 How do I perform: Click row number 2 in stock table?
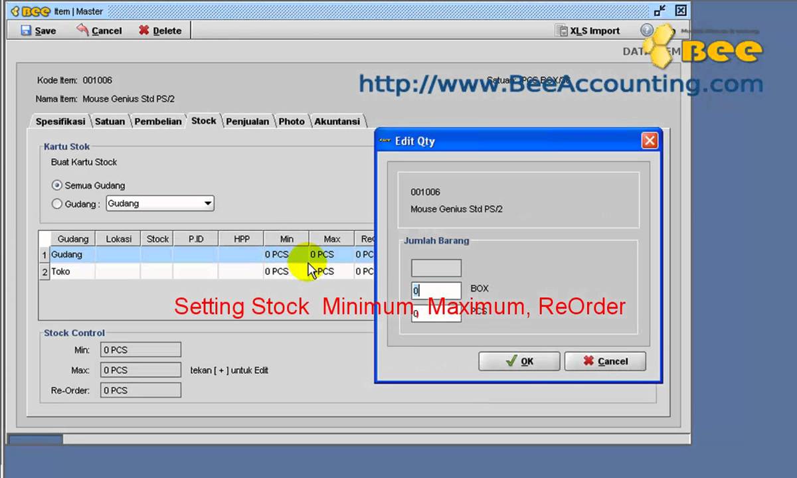[x=44, y=272]
